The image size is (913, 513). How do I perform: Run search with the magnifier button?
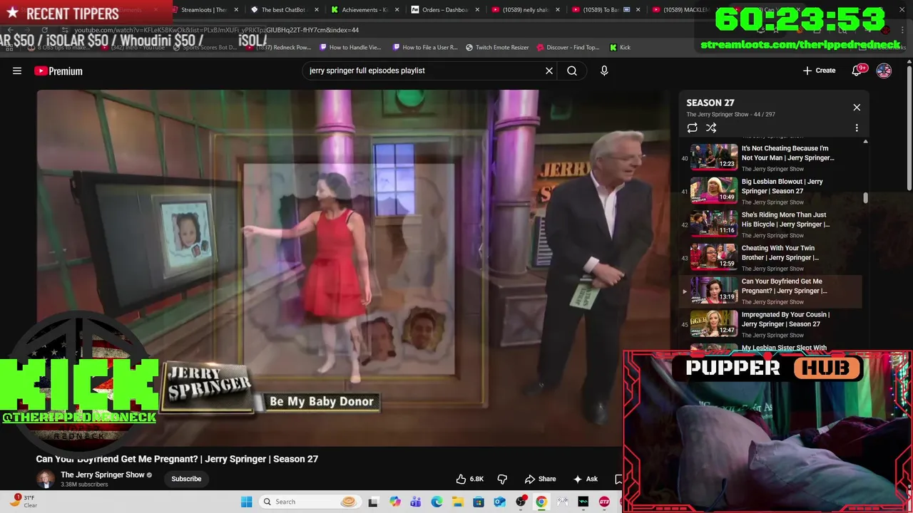tap(572, 71)
